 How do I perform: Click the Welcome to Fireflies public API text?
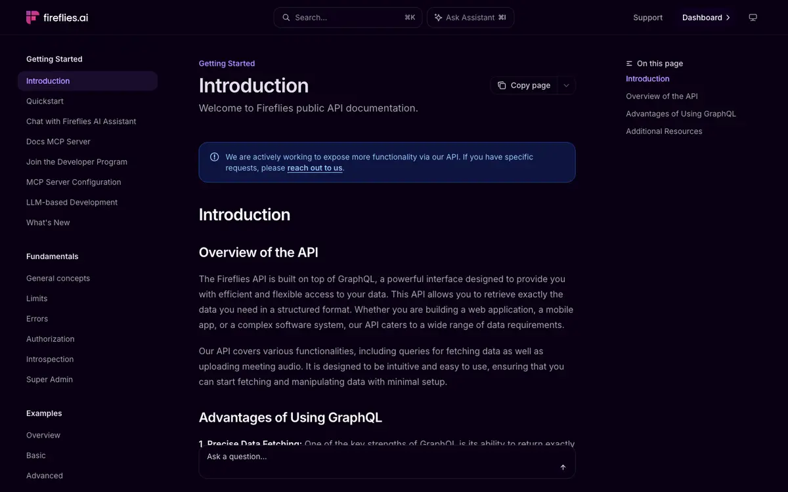pyautogui.click(x=309, y=108)
